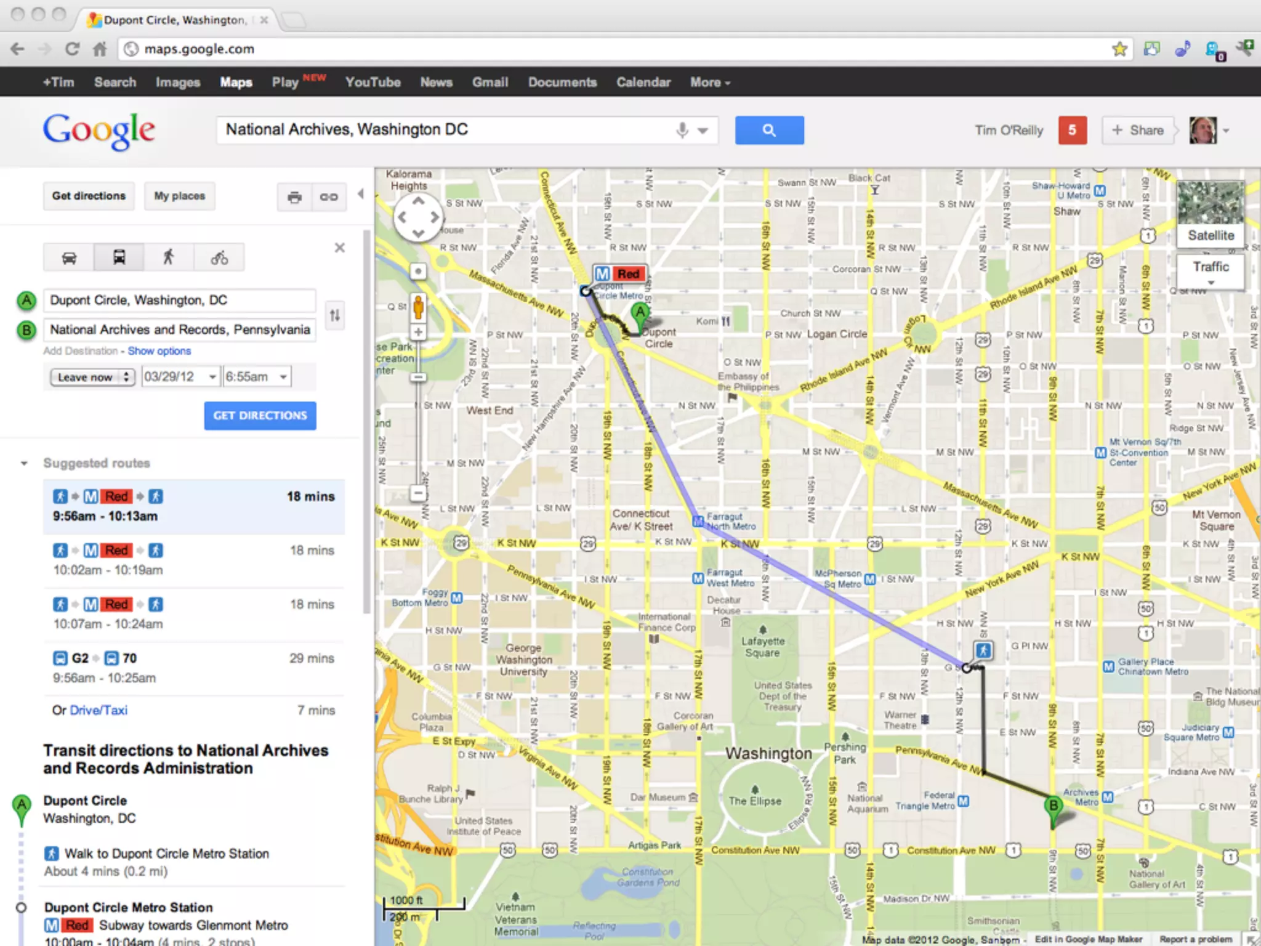Viewport: 1261px width, 946px height.
Task: Click the map zoom slider track
Action: (418, 431)
